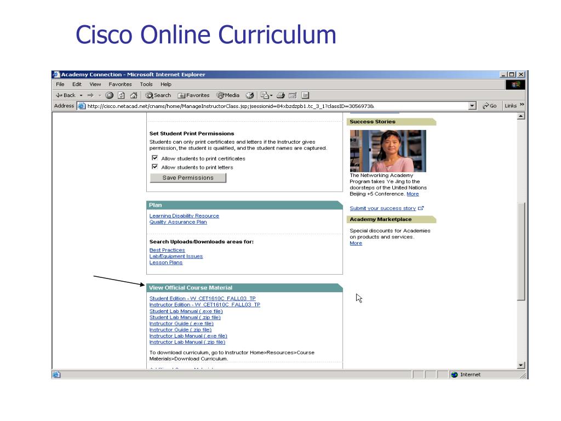Open the Help menu
This screenshot has width=561, height=421.
(166, 84)
